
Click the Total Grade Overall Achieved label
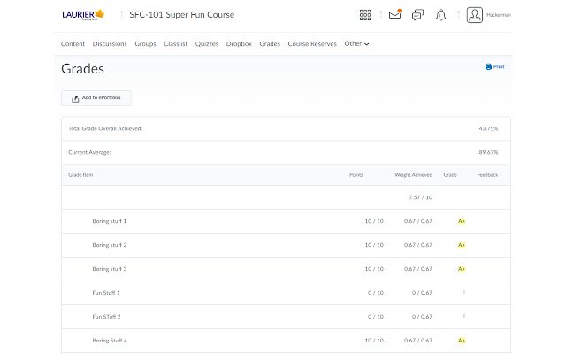click(105, 128)
